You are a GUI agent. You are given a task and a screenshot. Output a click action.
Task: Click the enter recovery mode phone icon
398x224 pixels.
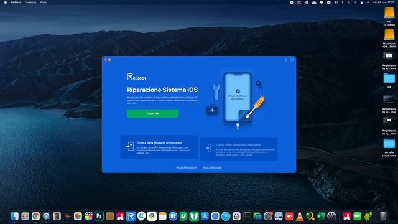pyautogui.click(x=130, y=146)
